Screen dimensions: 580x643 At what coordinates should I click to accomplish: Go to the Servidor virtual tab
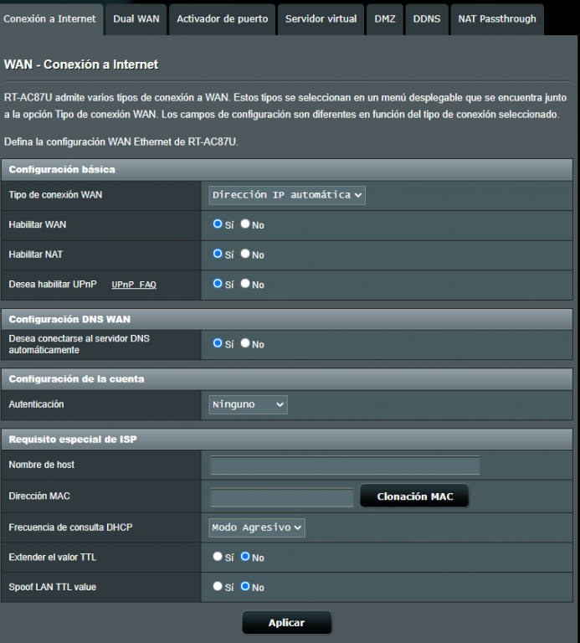(321, 19)
